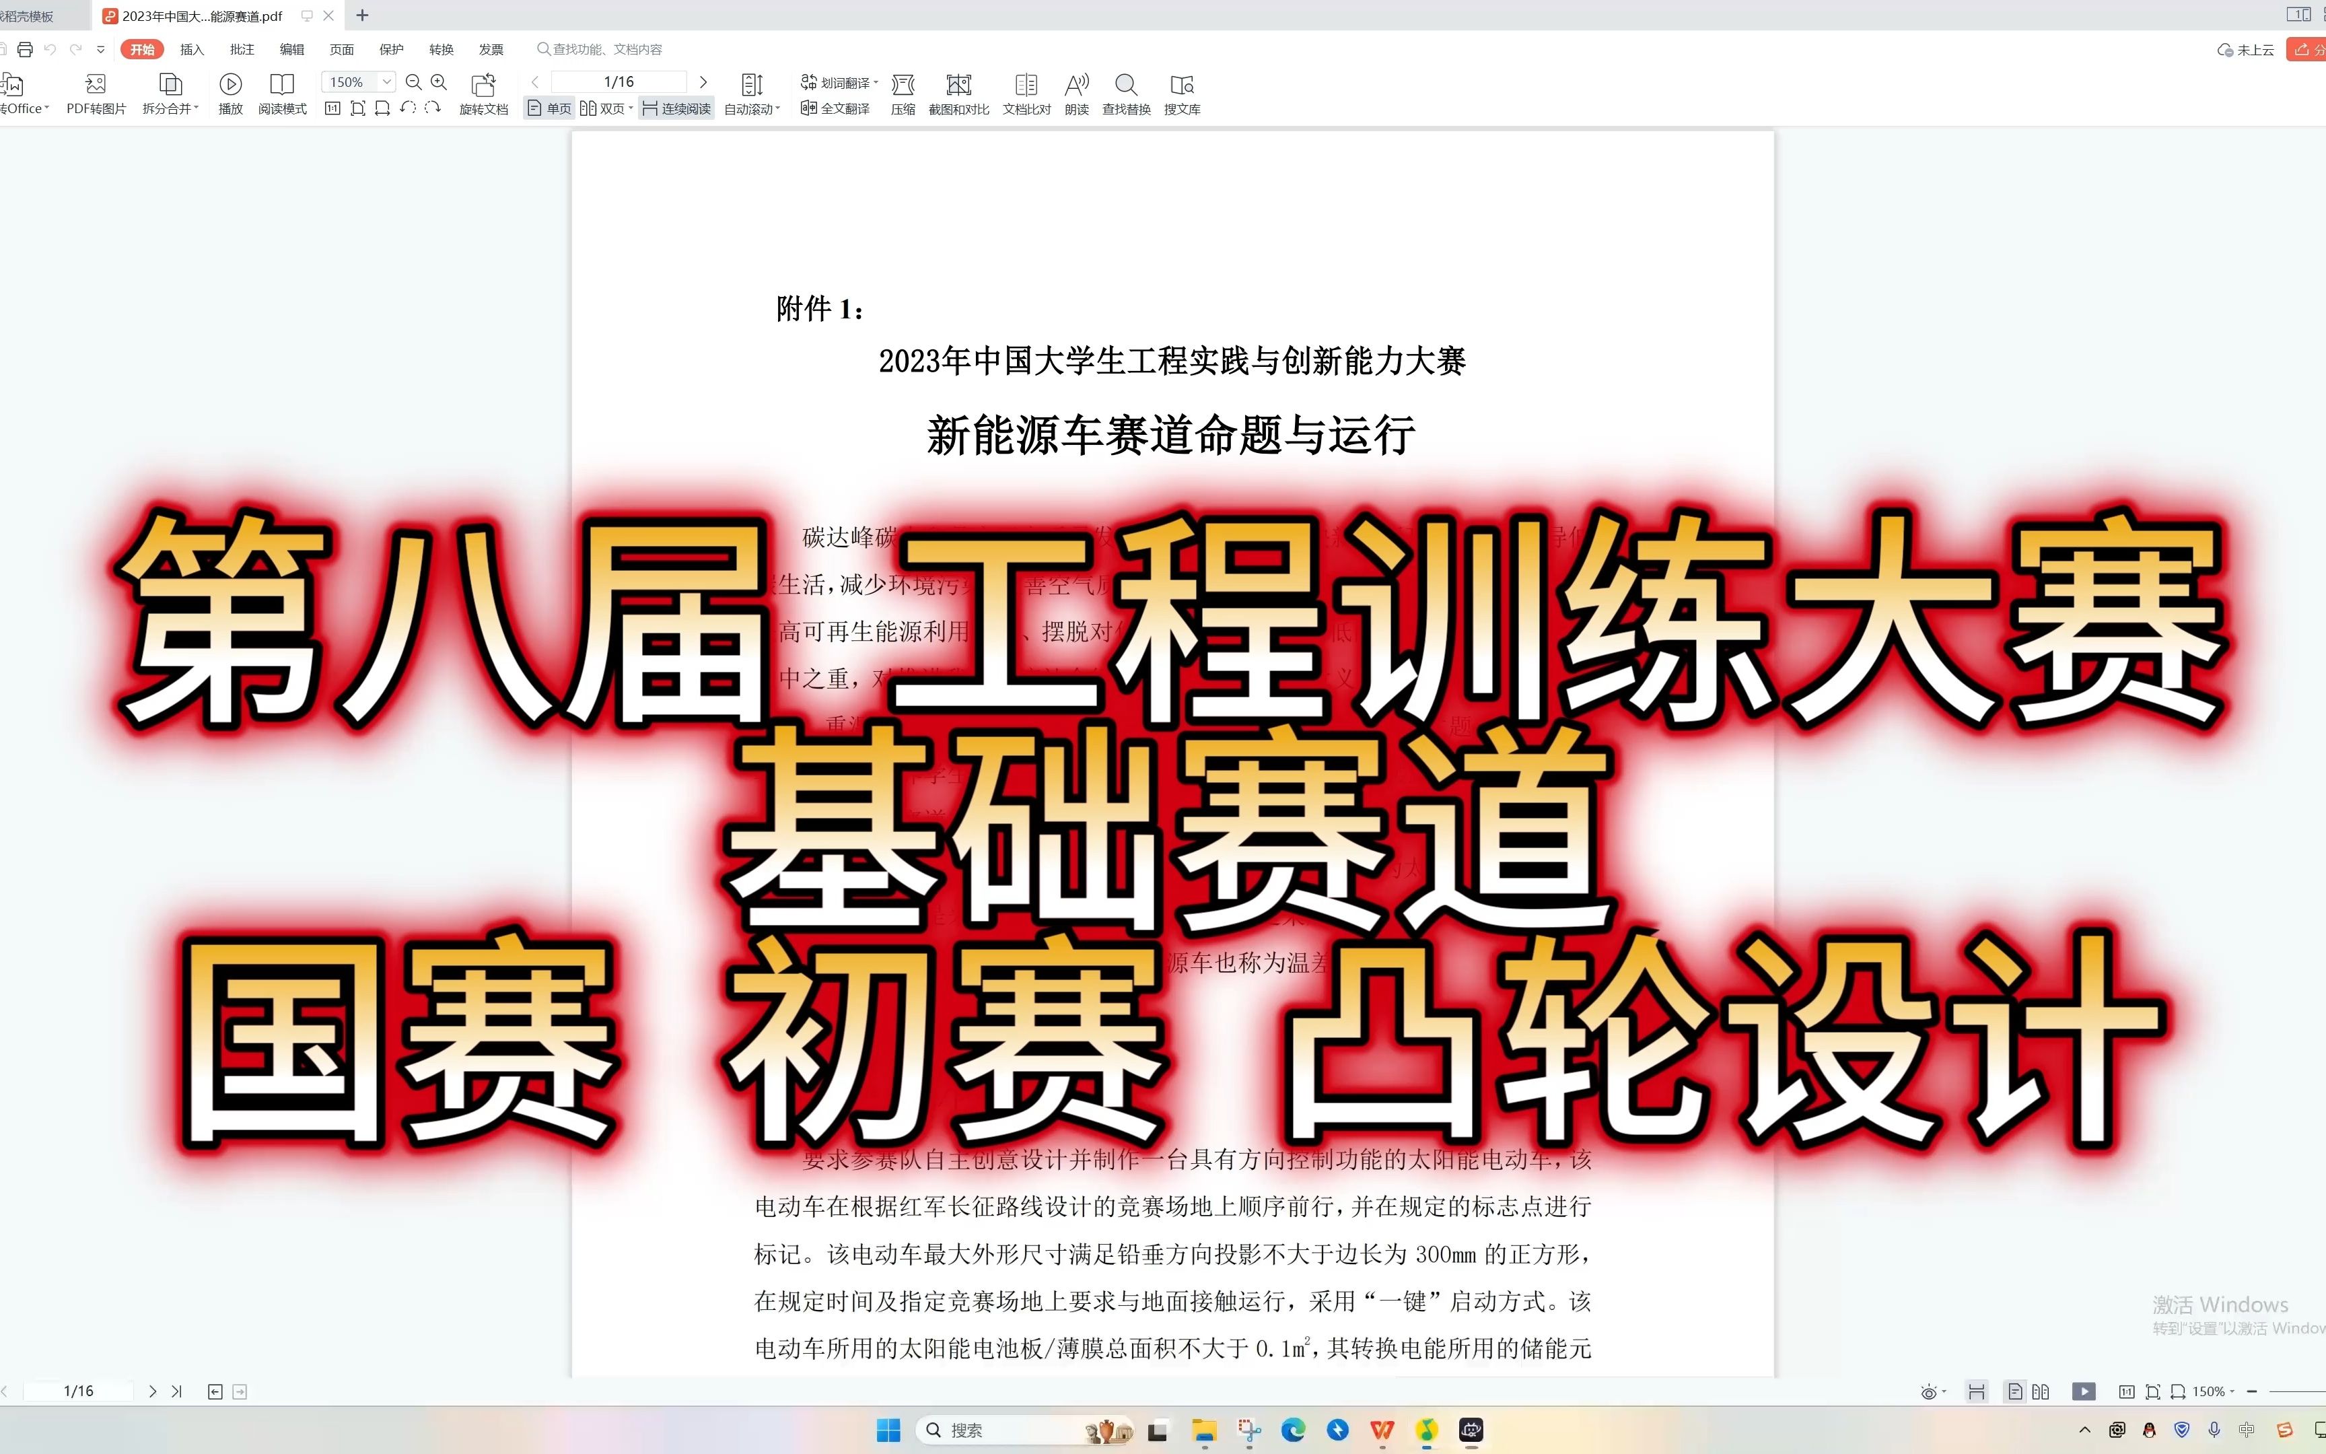Click the 1/16 page number field in ribbon
Viewport: 2326px width, 1454px height.
[x=619, y=81]
